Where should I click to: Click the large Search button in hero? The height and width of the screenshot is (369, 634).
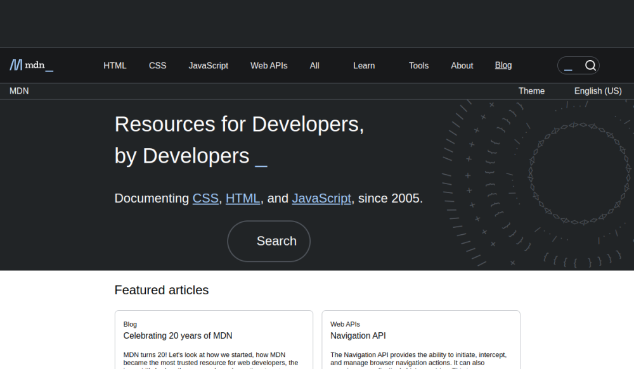point(269,241)
